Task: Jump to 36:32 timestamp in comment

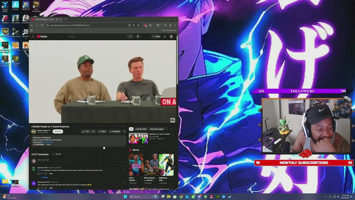Action: [x=39, y=170]
